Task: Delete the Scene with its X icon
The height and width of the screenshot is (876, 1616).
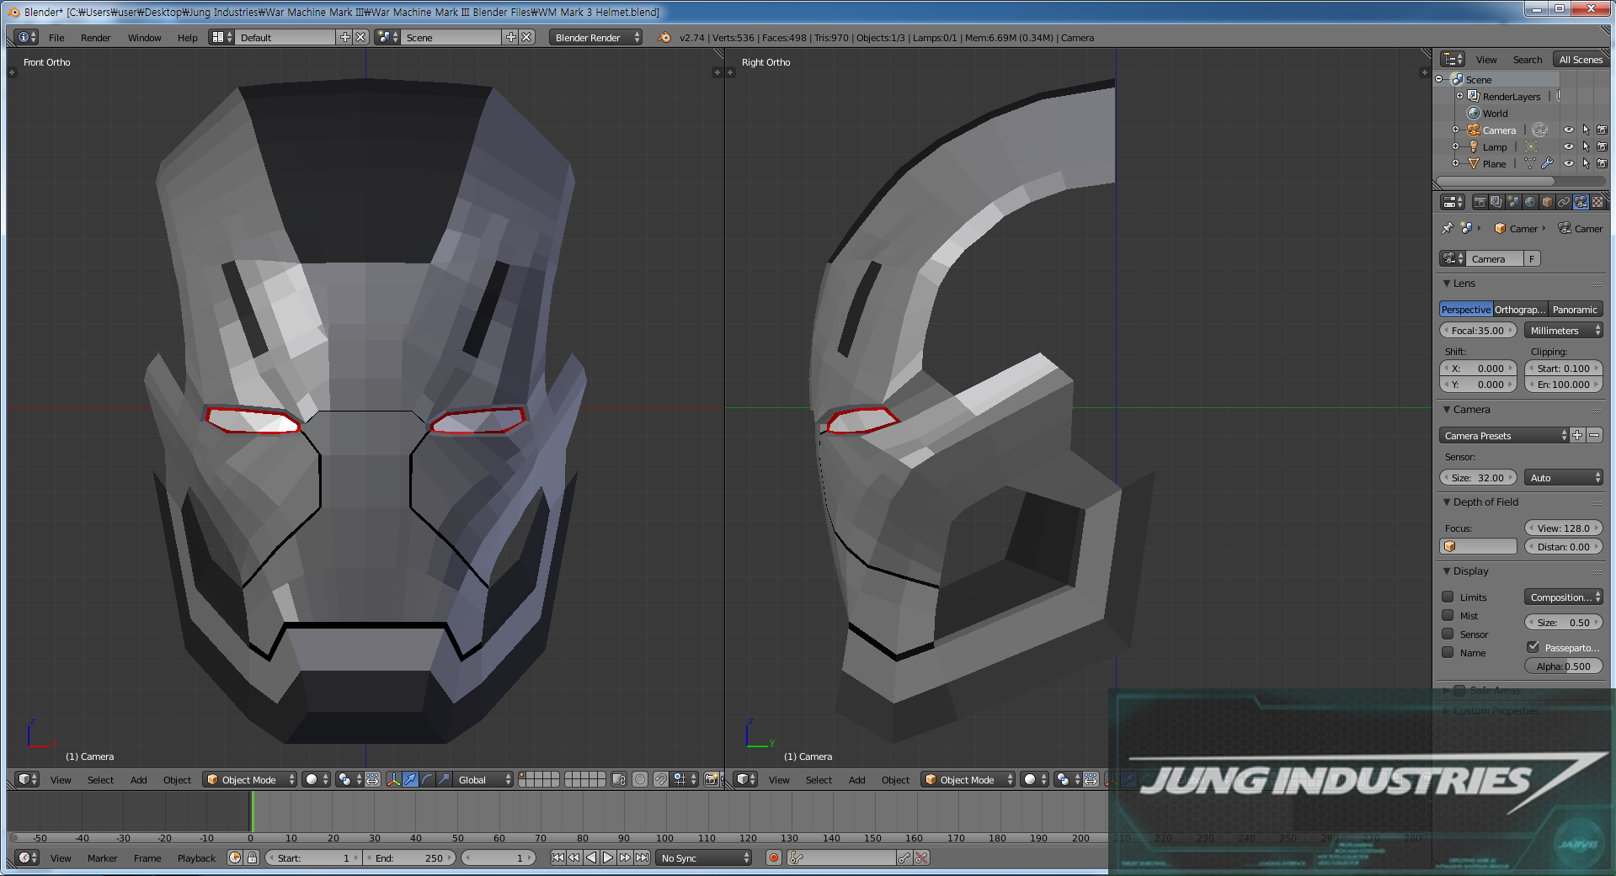Action: click(526, 37)
